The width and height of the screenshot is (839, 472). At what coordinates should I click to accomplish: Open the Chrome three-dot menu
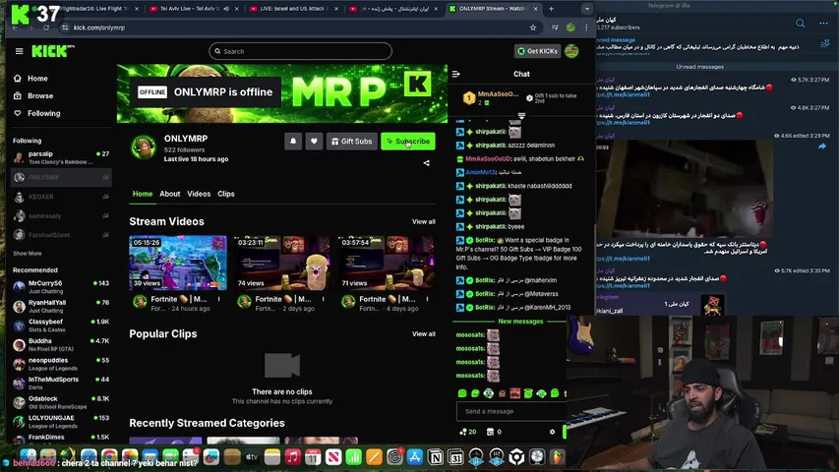click(x=586, y=28)
